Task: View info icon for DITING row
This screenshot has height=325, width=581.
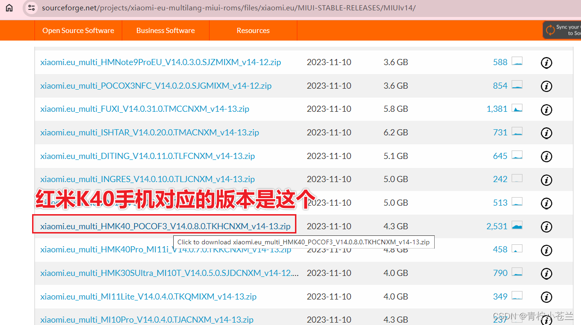Action: coord(546,157)
